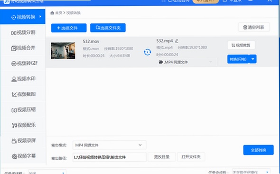Image resolution: width=280 pixels, height=174 pixels.
Task: Open the 任务多线程 dropdown at bottom left
Action: click(x=47, y=172)
